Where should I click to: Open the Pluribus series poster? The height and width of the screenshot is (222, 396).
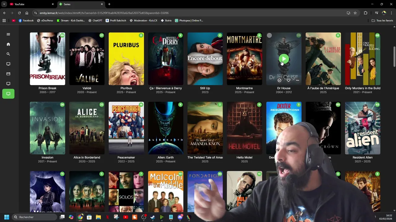pyautogui.click(x=126, y=59)
